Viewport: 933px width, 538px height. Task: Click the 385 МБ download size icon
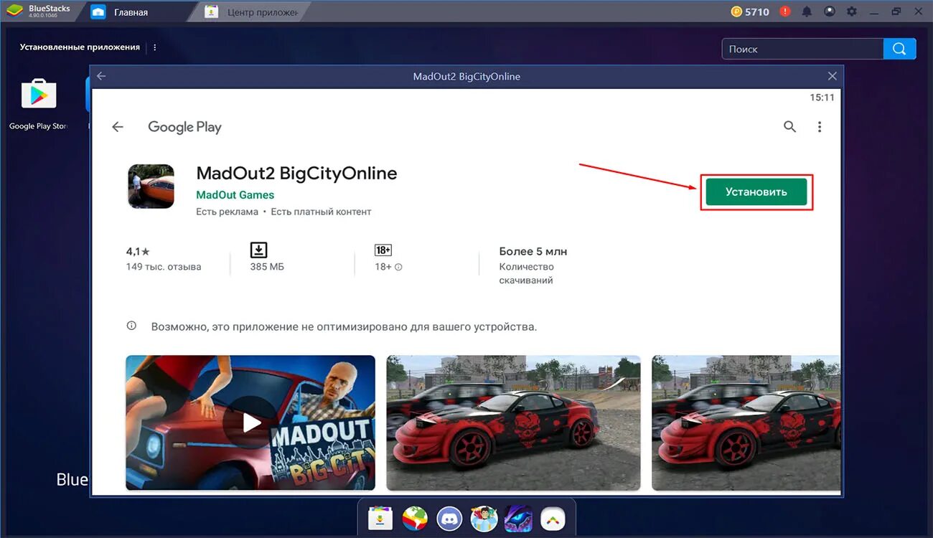[x=258, y=250]
